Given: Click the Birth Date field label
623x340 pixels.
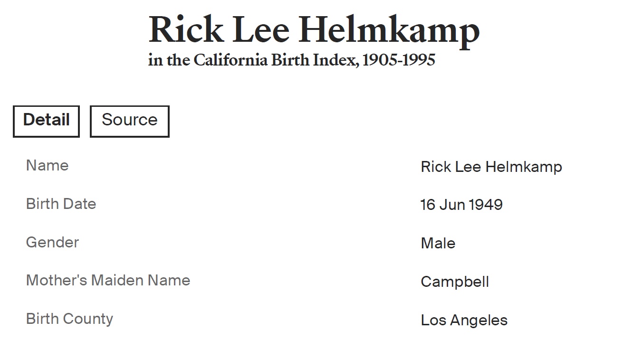Looking at the screenshot, I should (x=61, y=204).
